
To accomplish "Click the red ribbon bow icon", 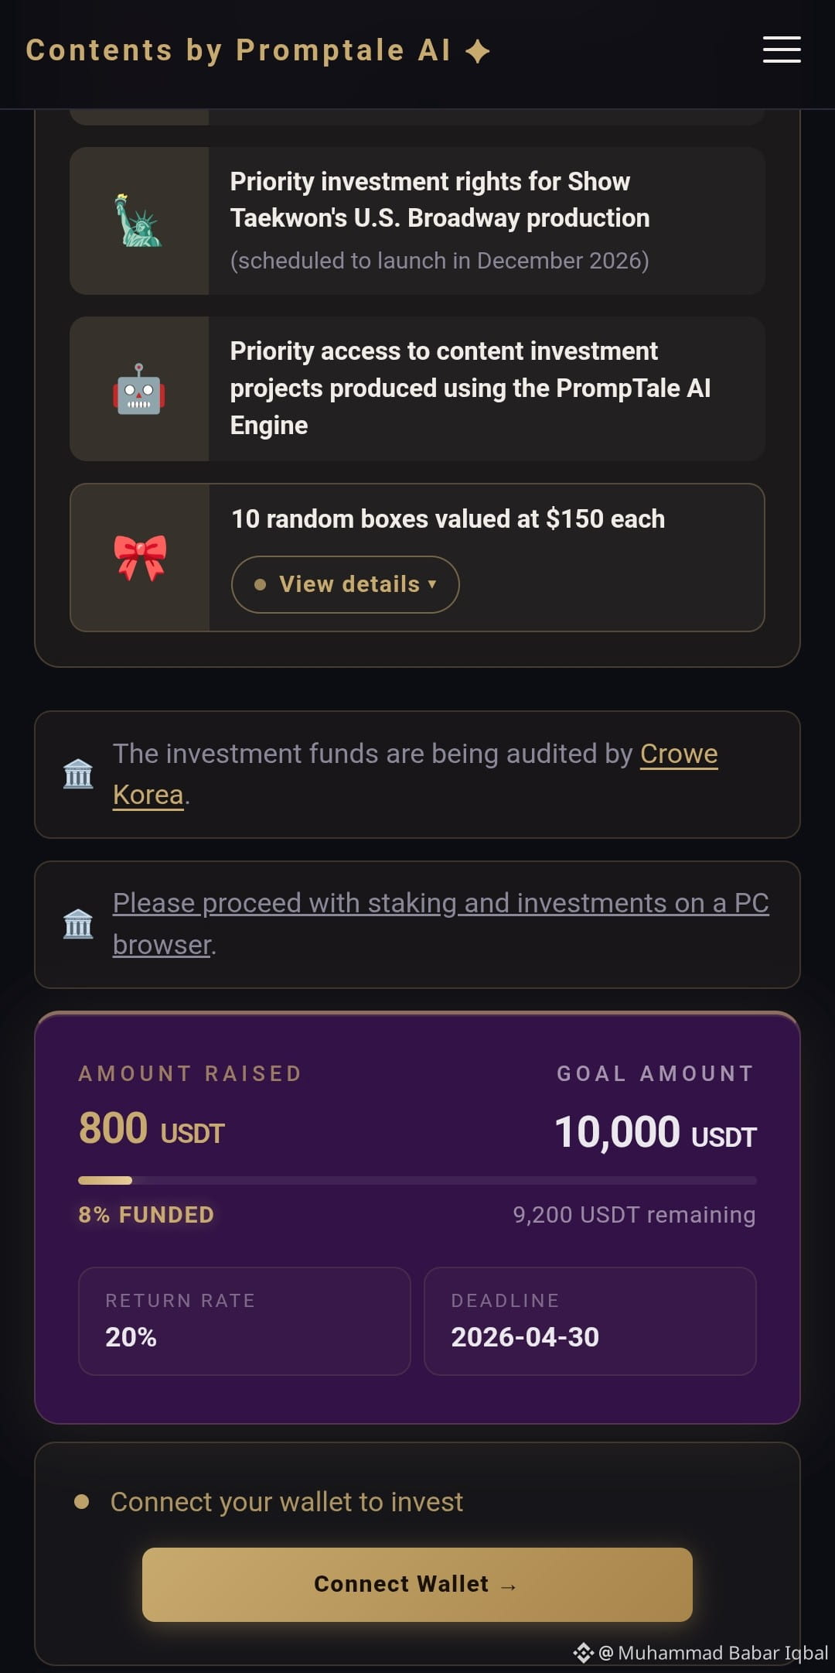I will [x=140, y=557].
